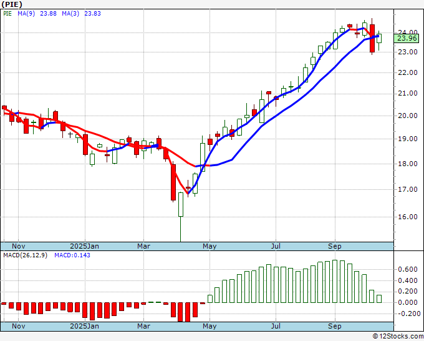Image resolution: width=424 pixels, height=341 pixels.
Task: Click Nov on the MACD time axis
Action: (x=18, y=326)
